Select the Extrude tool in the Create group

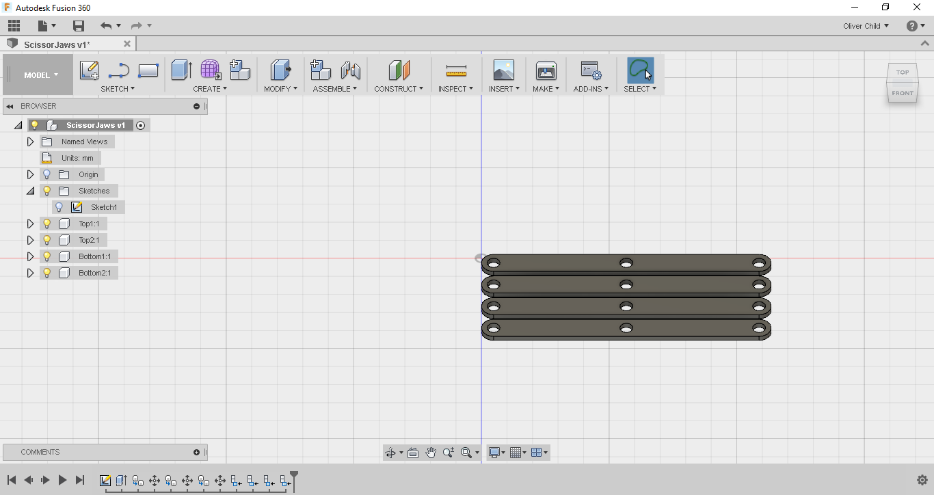click(181, 70)
